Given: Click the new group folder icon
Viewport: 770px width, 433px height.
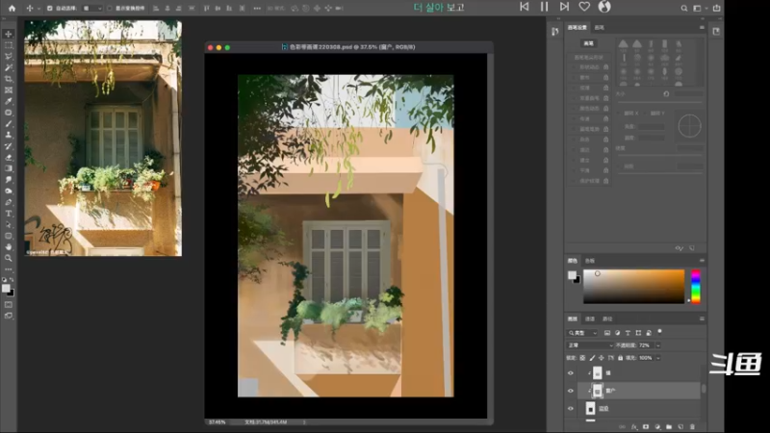Looking at the screenshot, I should coord(669,427).
